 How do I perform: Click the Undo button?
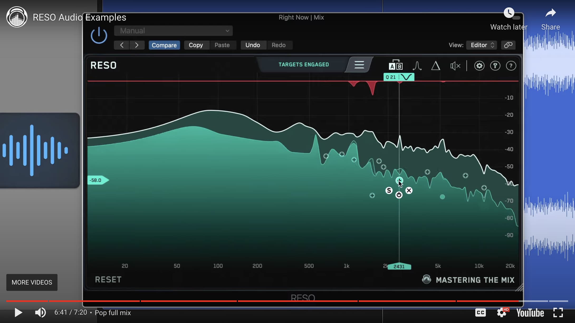(x=253, y=45)
